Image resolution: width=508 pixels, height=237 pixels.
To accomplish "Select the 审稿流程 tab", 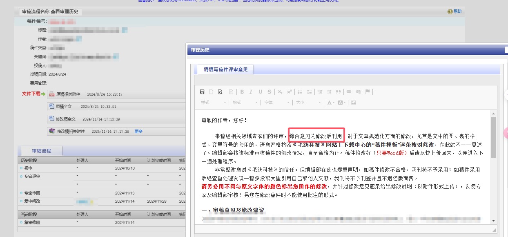I will point(42,151).
